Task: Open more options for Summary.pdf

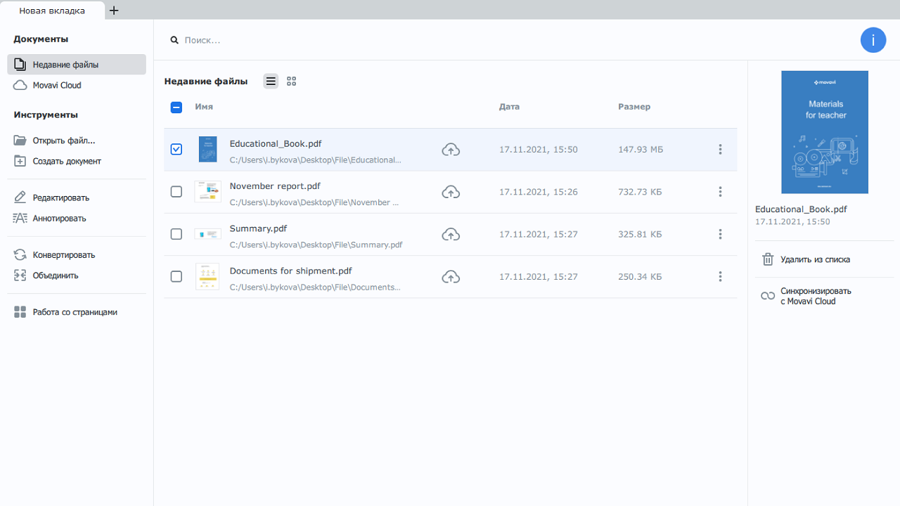Action: click(720, 234)
